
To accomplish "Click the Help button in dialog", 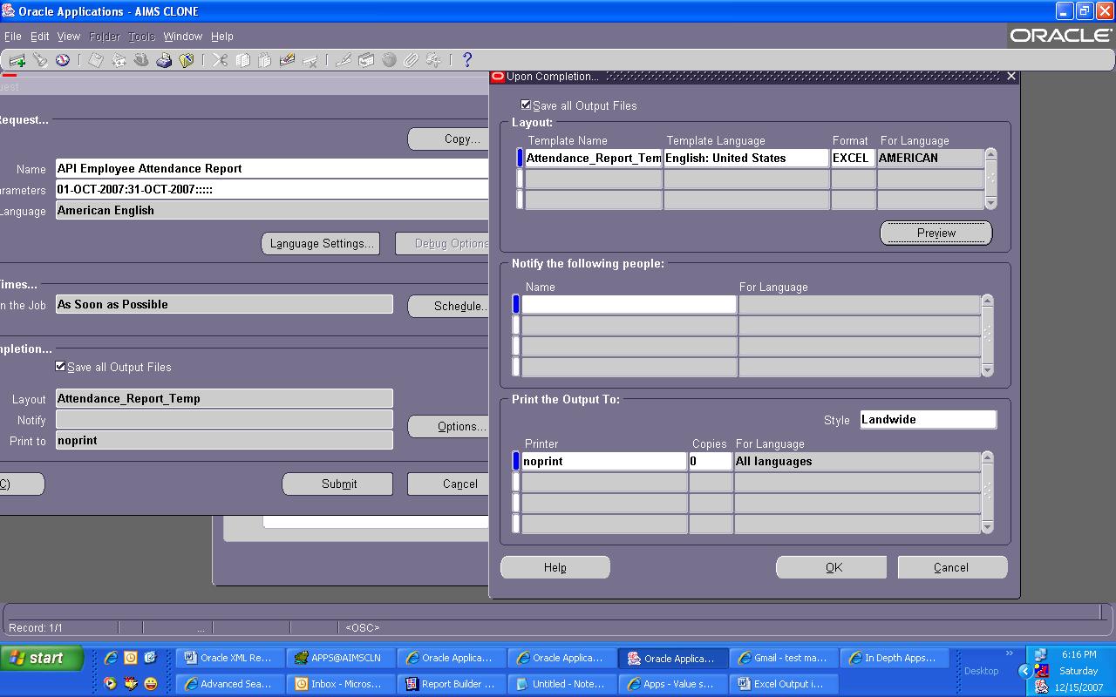I will click(555, 567).
